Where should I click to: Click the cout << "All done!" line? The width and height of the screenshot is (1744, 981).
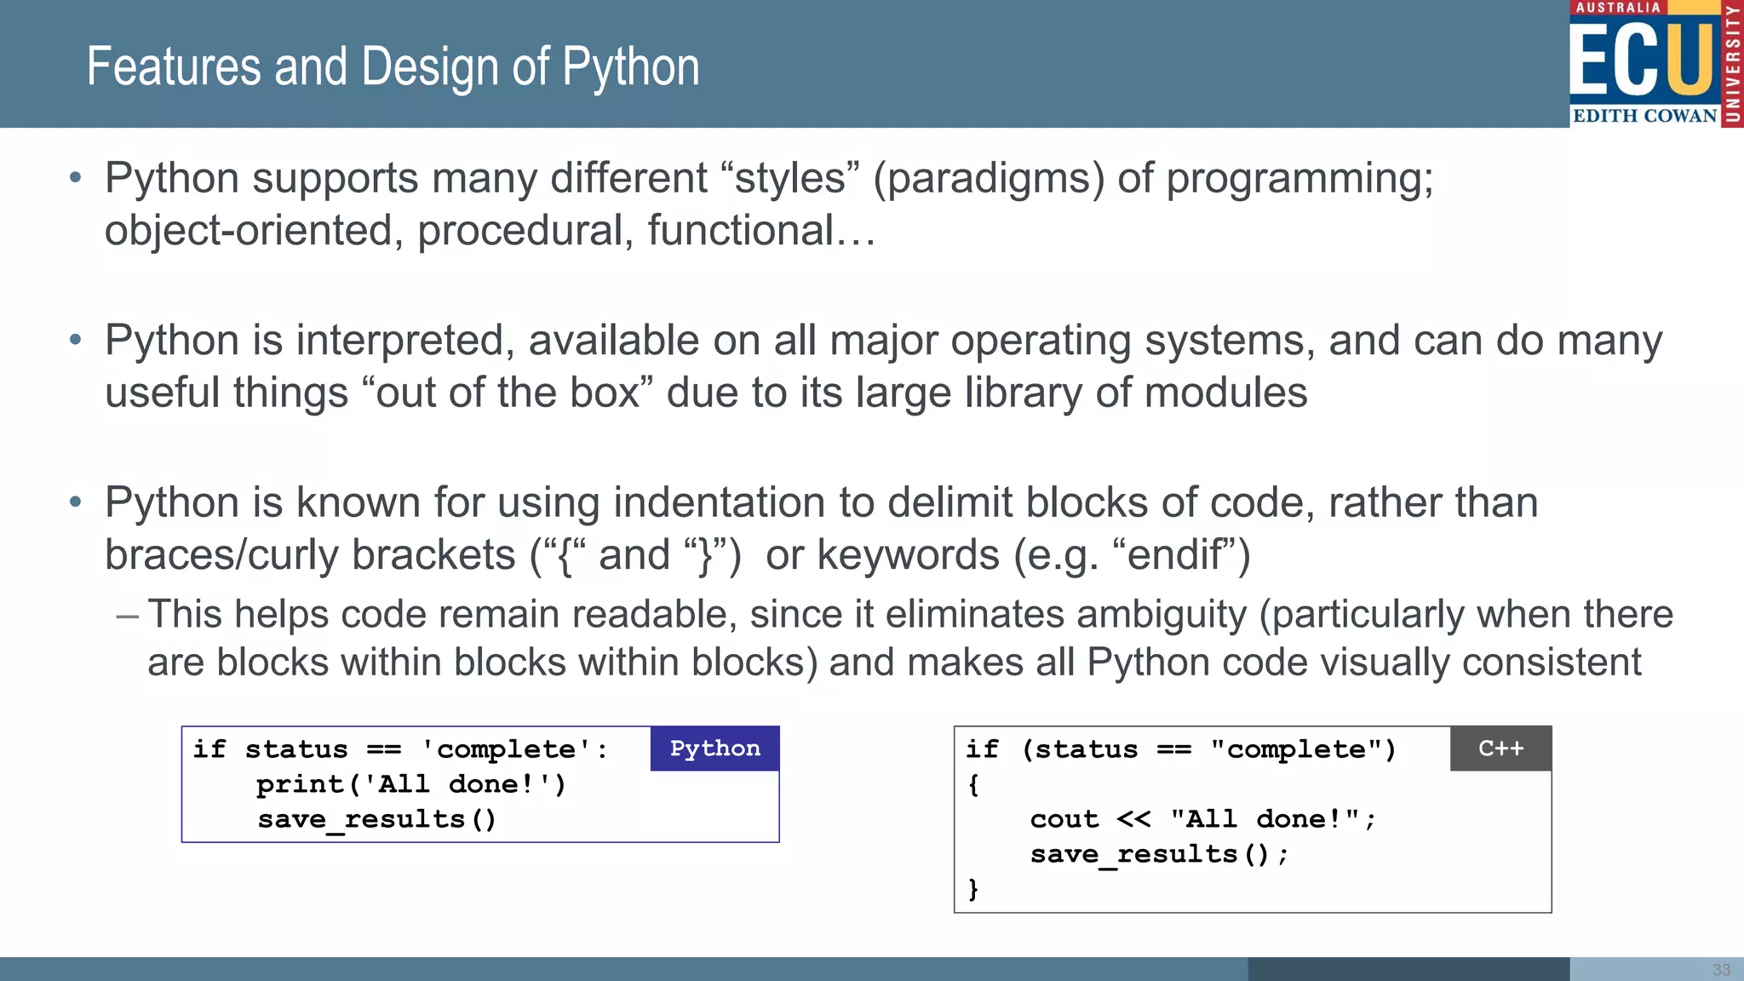coord(1202,819)
